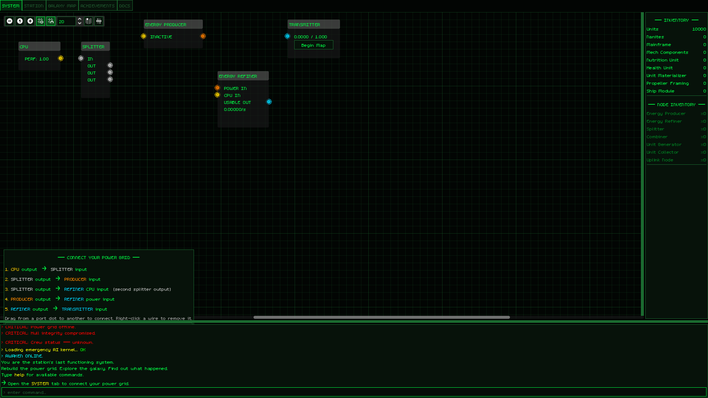The image size is (708, 398).
Task: Switch to the STATION tab
Action: pyautogui.click(x=34, y=6)
